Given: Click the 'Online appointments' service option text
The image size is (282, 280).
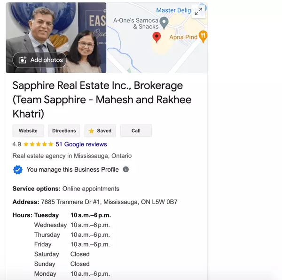Looking at the screenshot, I should 91,189.
